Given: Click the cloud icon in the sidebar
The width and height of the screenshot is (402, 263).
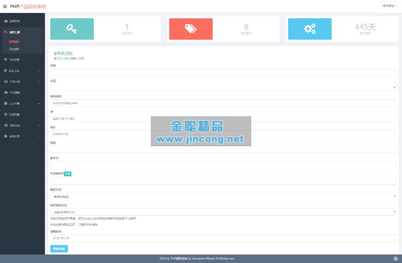Looking at the screenshot, I should pyautogui.click(x=6, y=93).
